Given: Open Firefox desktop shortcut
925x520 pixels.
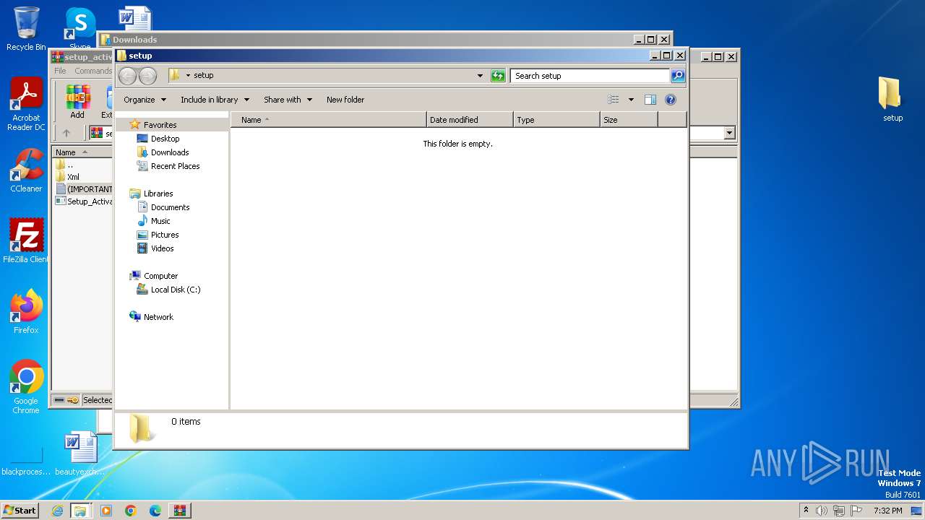Looking at the screenshot, I should point(26,312).
